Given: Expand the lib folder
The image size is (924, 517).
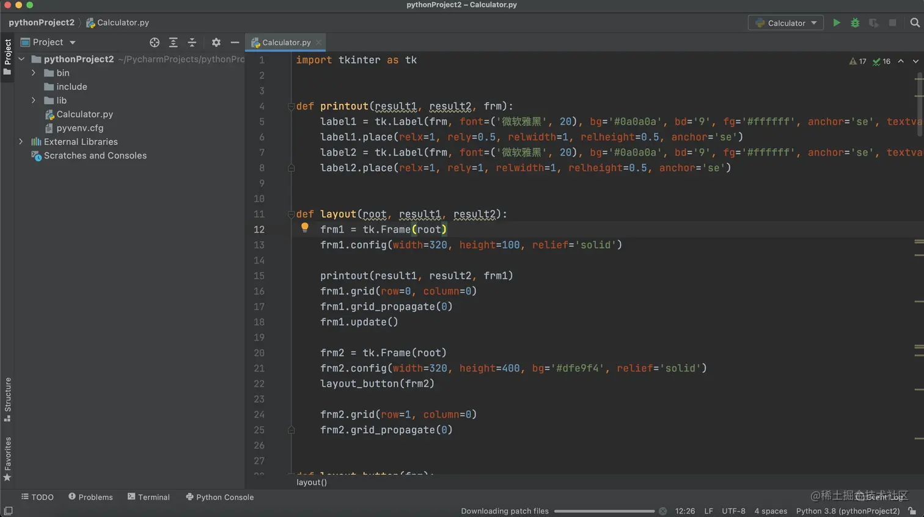Looking at the screenshot, I should pyautogui.click(x=34, y=100).
